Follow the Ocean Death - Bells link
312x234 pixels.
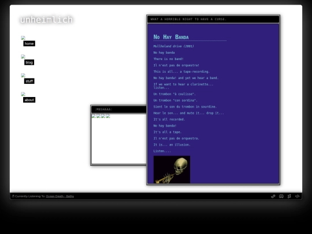pos(60,196)
